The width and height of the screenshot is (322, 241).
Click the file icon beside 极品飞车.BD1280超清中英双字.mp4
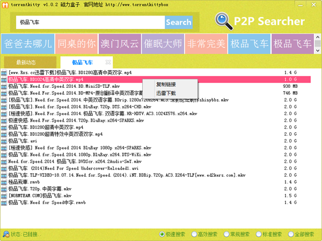point(4,127)
